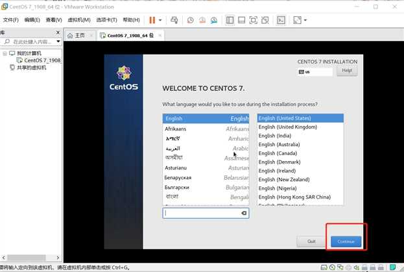This screenshot has height=272, width=404.
Task: Click the Help! button in installer
Action: click(x=347, y=70)
